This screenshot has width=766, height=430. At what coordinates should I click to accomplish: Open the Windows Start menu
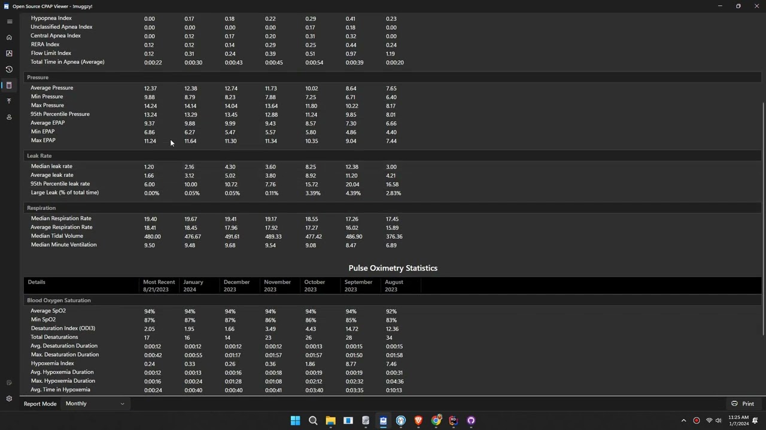295,420
